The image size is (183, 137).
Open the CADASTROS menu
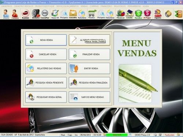[6, 6]
